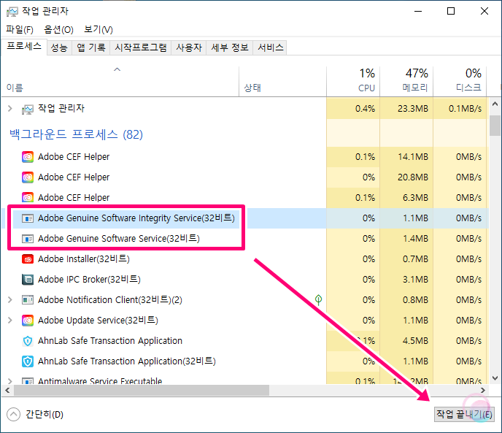Image resolution: width=502 pixels, height=433 pixels.
Task: Click the 간단히 collapse circle arrow icon
Action: pyautogui.click(x=13, y=415)
